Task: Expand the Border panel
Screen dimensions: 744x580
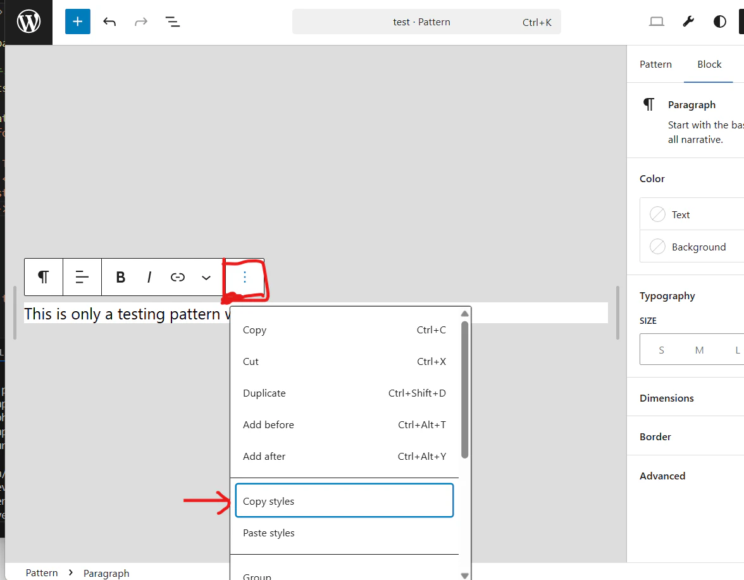Action: (x=685, y=437)
